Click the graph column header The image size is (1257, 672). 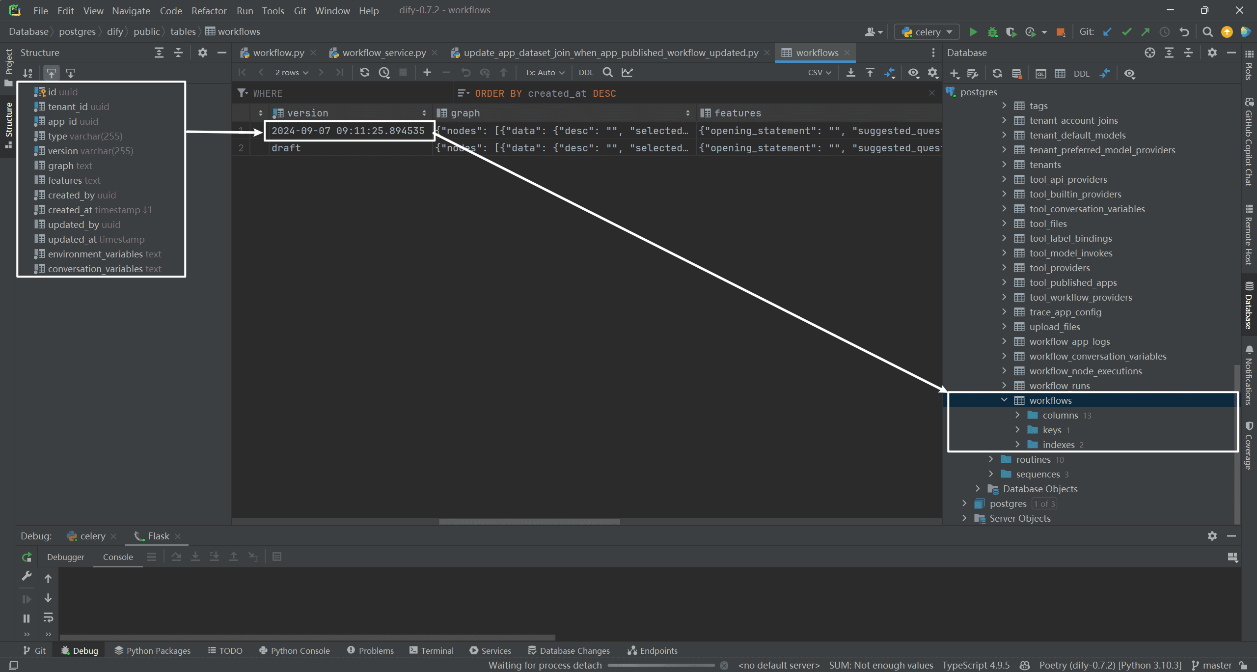coord(564,113)
